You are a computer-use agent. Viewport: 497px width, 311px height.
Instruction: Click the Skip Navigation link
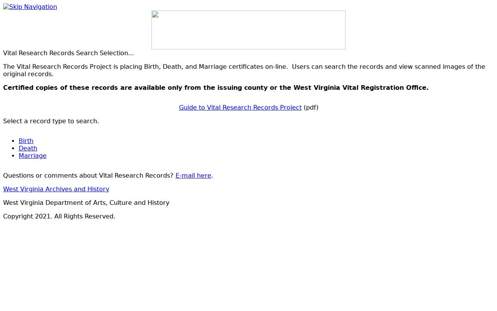30,7
